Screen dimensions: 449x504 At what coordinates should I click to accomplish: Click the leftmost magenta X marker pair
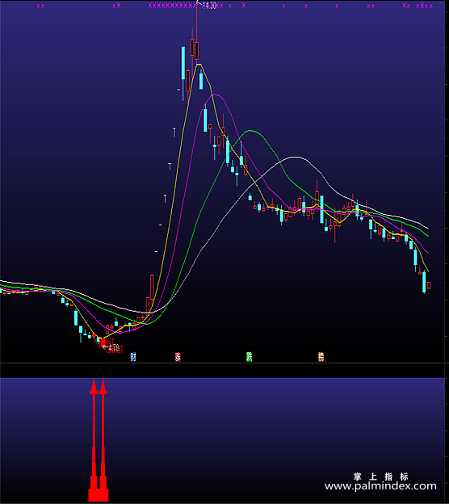click(x=40, y=6)
